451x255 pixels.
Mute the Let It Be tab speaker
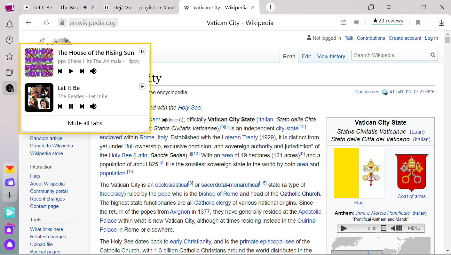coord(85,7)
